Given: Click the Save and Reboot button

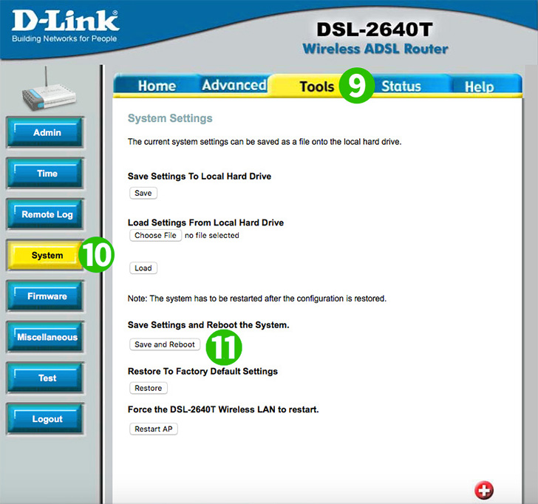Looking at the screenshot, I should coord(165,344).
